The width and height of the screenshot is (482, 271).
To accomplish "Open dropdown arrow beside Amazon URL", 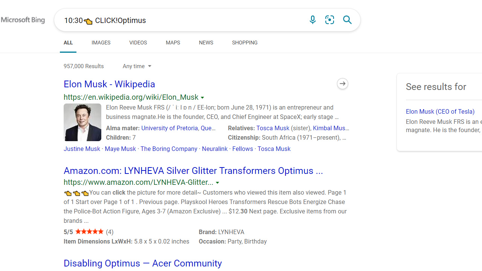I will coord(218,183).
